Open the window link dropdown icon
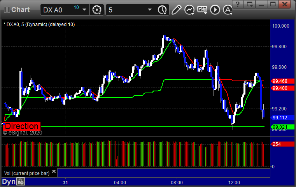This screenshot has height=187, width=296. tap(250, 4)
